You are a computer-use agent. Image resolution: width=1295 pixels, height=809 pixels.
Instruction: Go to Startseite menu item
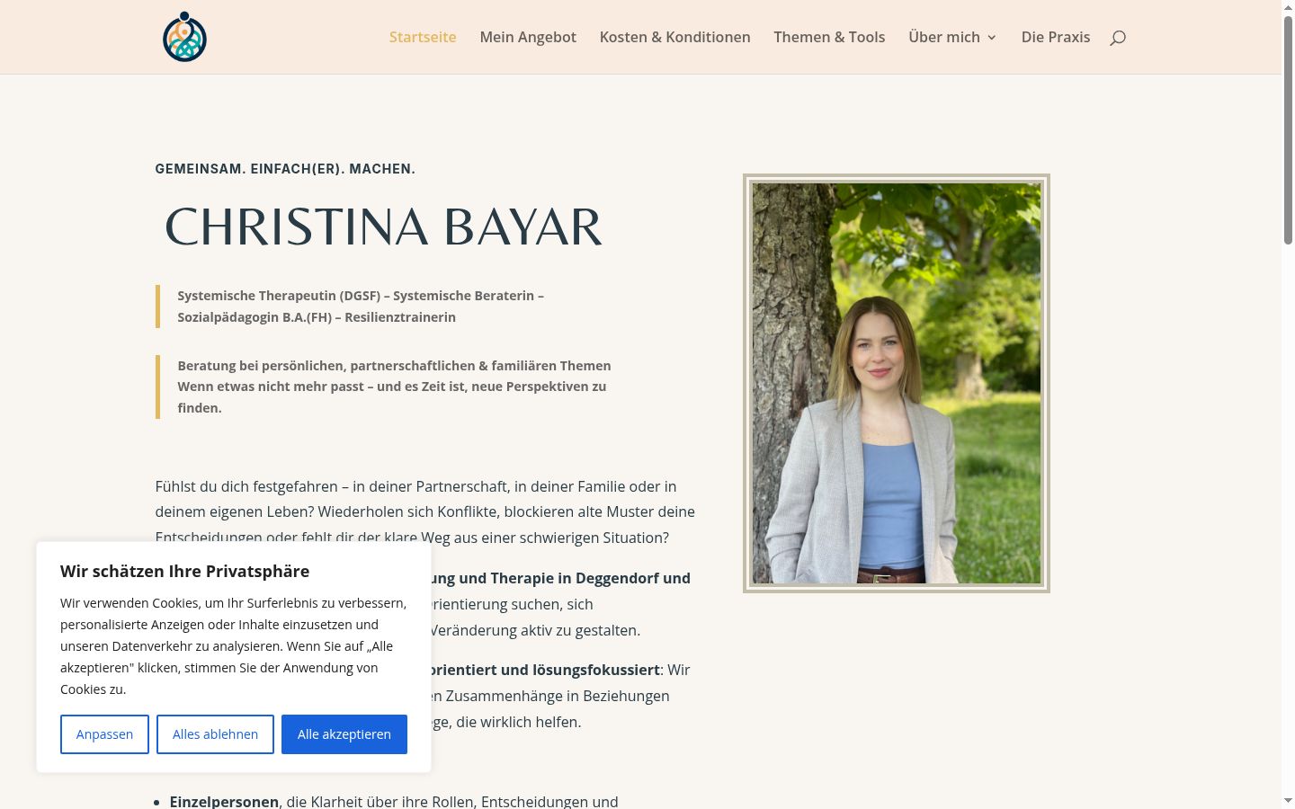coord(423,37)
